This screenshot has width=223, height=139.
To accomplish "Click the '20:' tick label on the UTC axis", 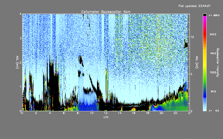I will tap(162, 113).
